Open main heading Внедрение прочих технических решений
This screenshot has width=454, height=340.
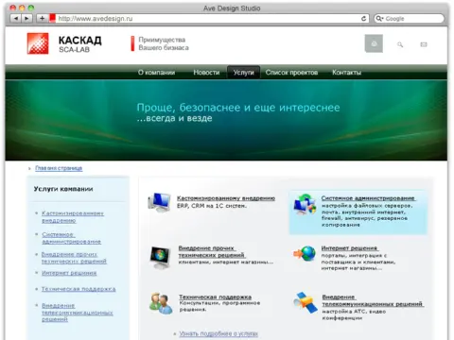coord(212,251)
